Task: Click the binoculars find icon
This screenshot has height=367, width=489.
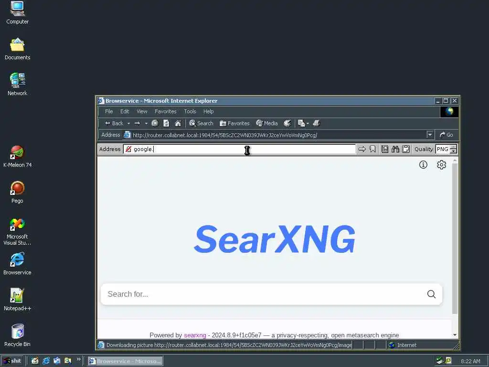Action: click(x=395, y=149)
